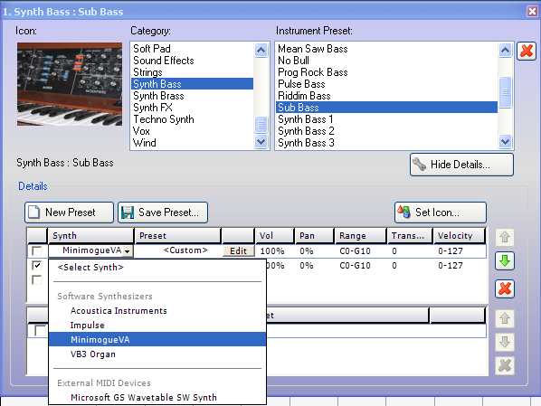Toggle checkbox in lower effects list row
Viewport: 541px width, 406px height.
tap(40, 330)
